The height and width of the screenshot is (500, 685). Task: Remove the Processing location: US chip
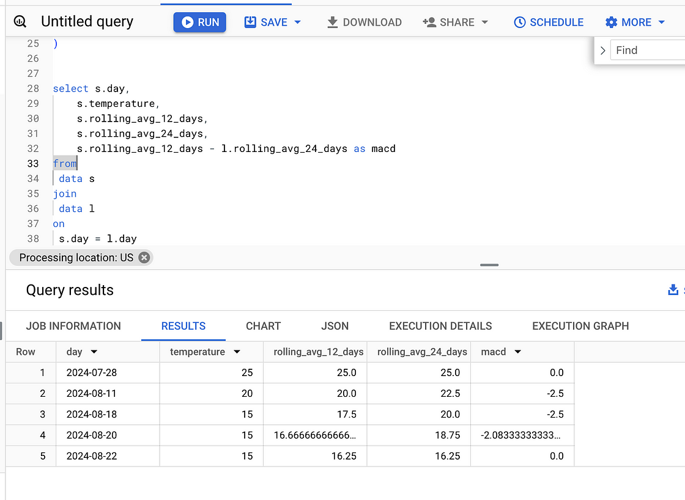click(144, 258)
